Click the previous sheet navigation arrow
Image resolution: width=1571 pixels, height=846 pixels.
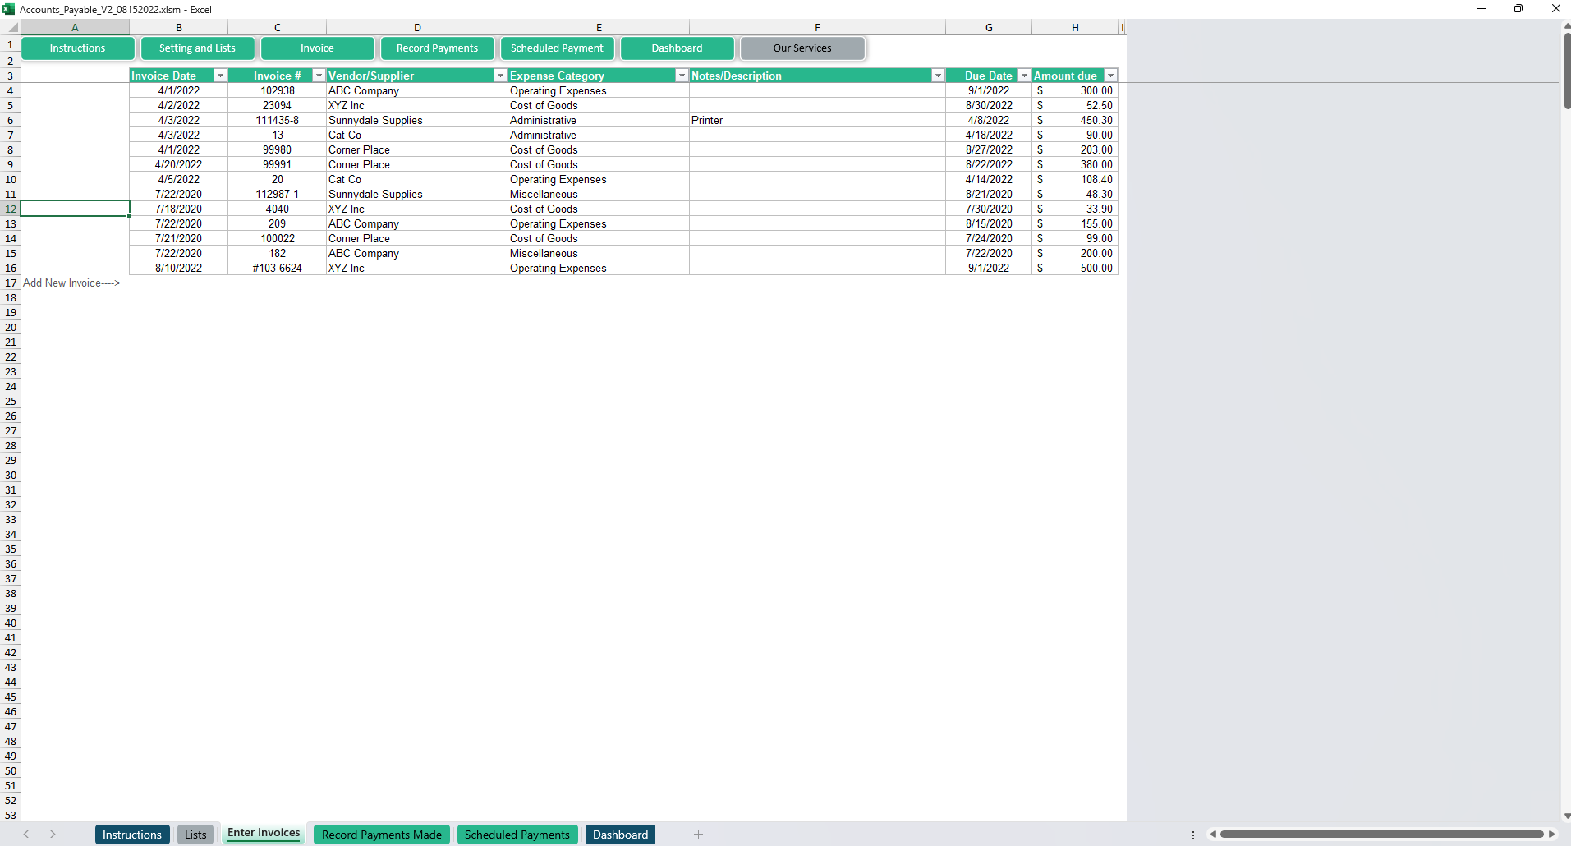[x=26, y=835]
